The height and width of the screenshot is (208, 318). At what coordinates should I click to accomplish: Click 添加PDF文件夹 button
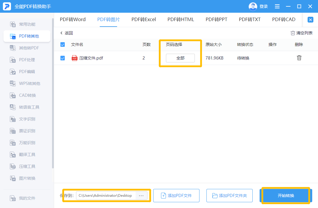coord(229,196)
